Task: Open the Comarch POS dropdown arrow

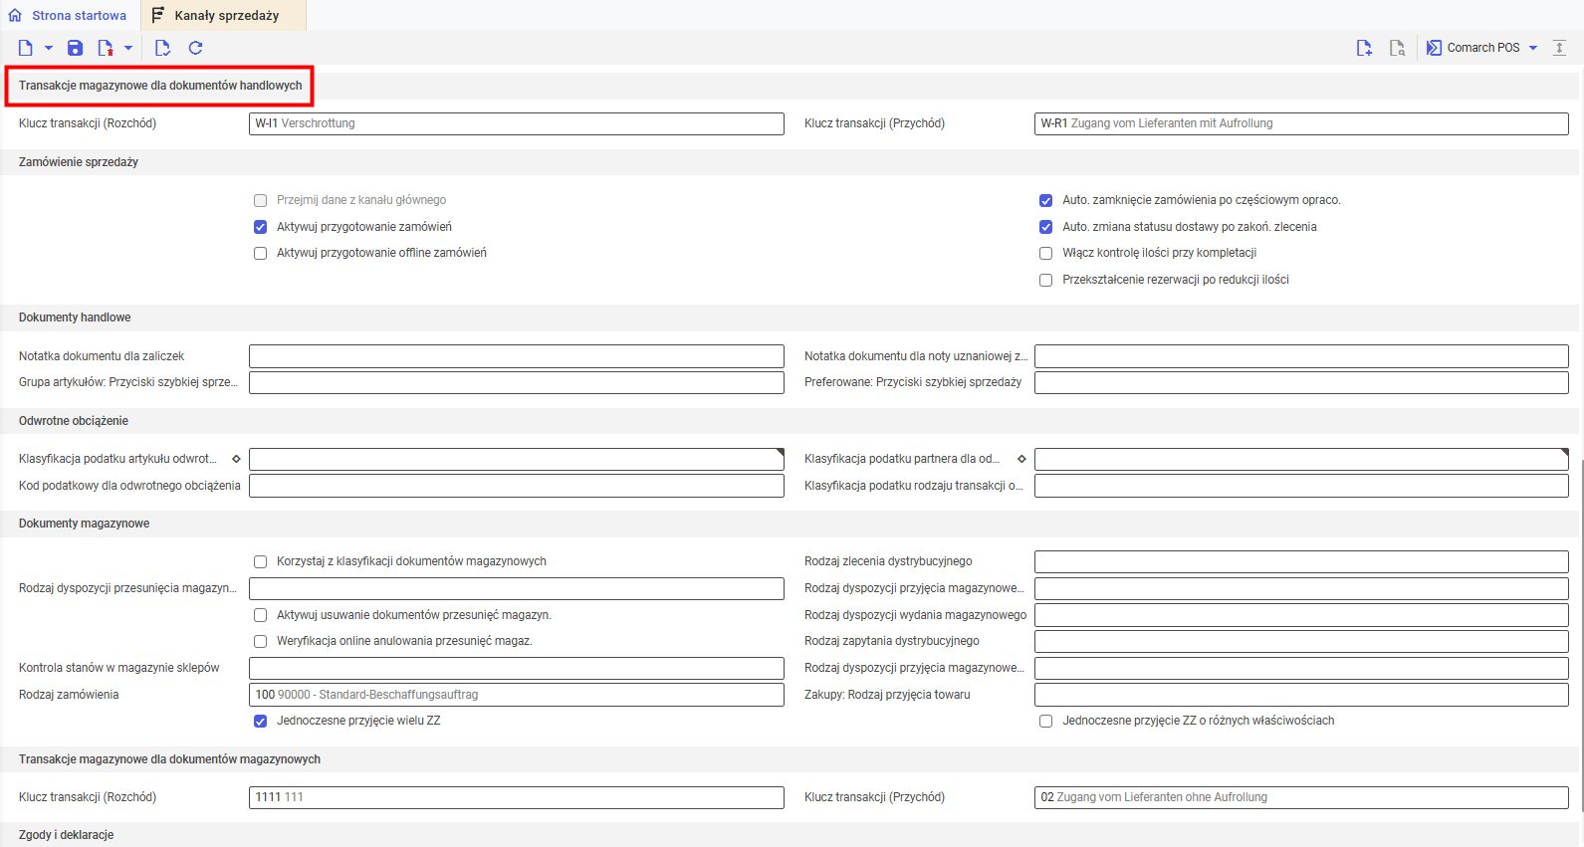Action: tap(1533, 48)
